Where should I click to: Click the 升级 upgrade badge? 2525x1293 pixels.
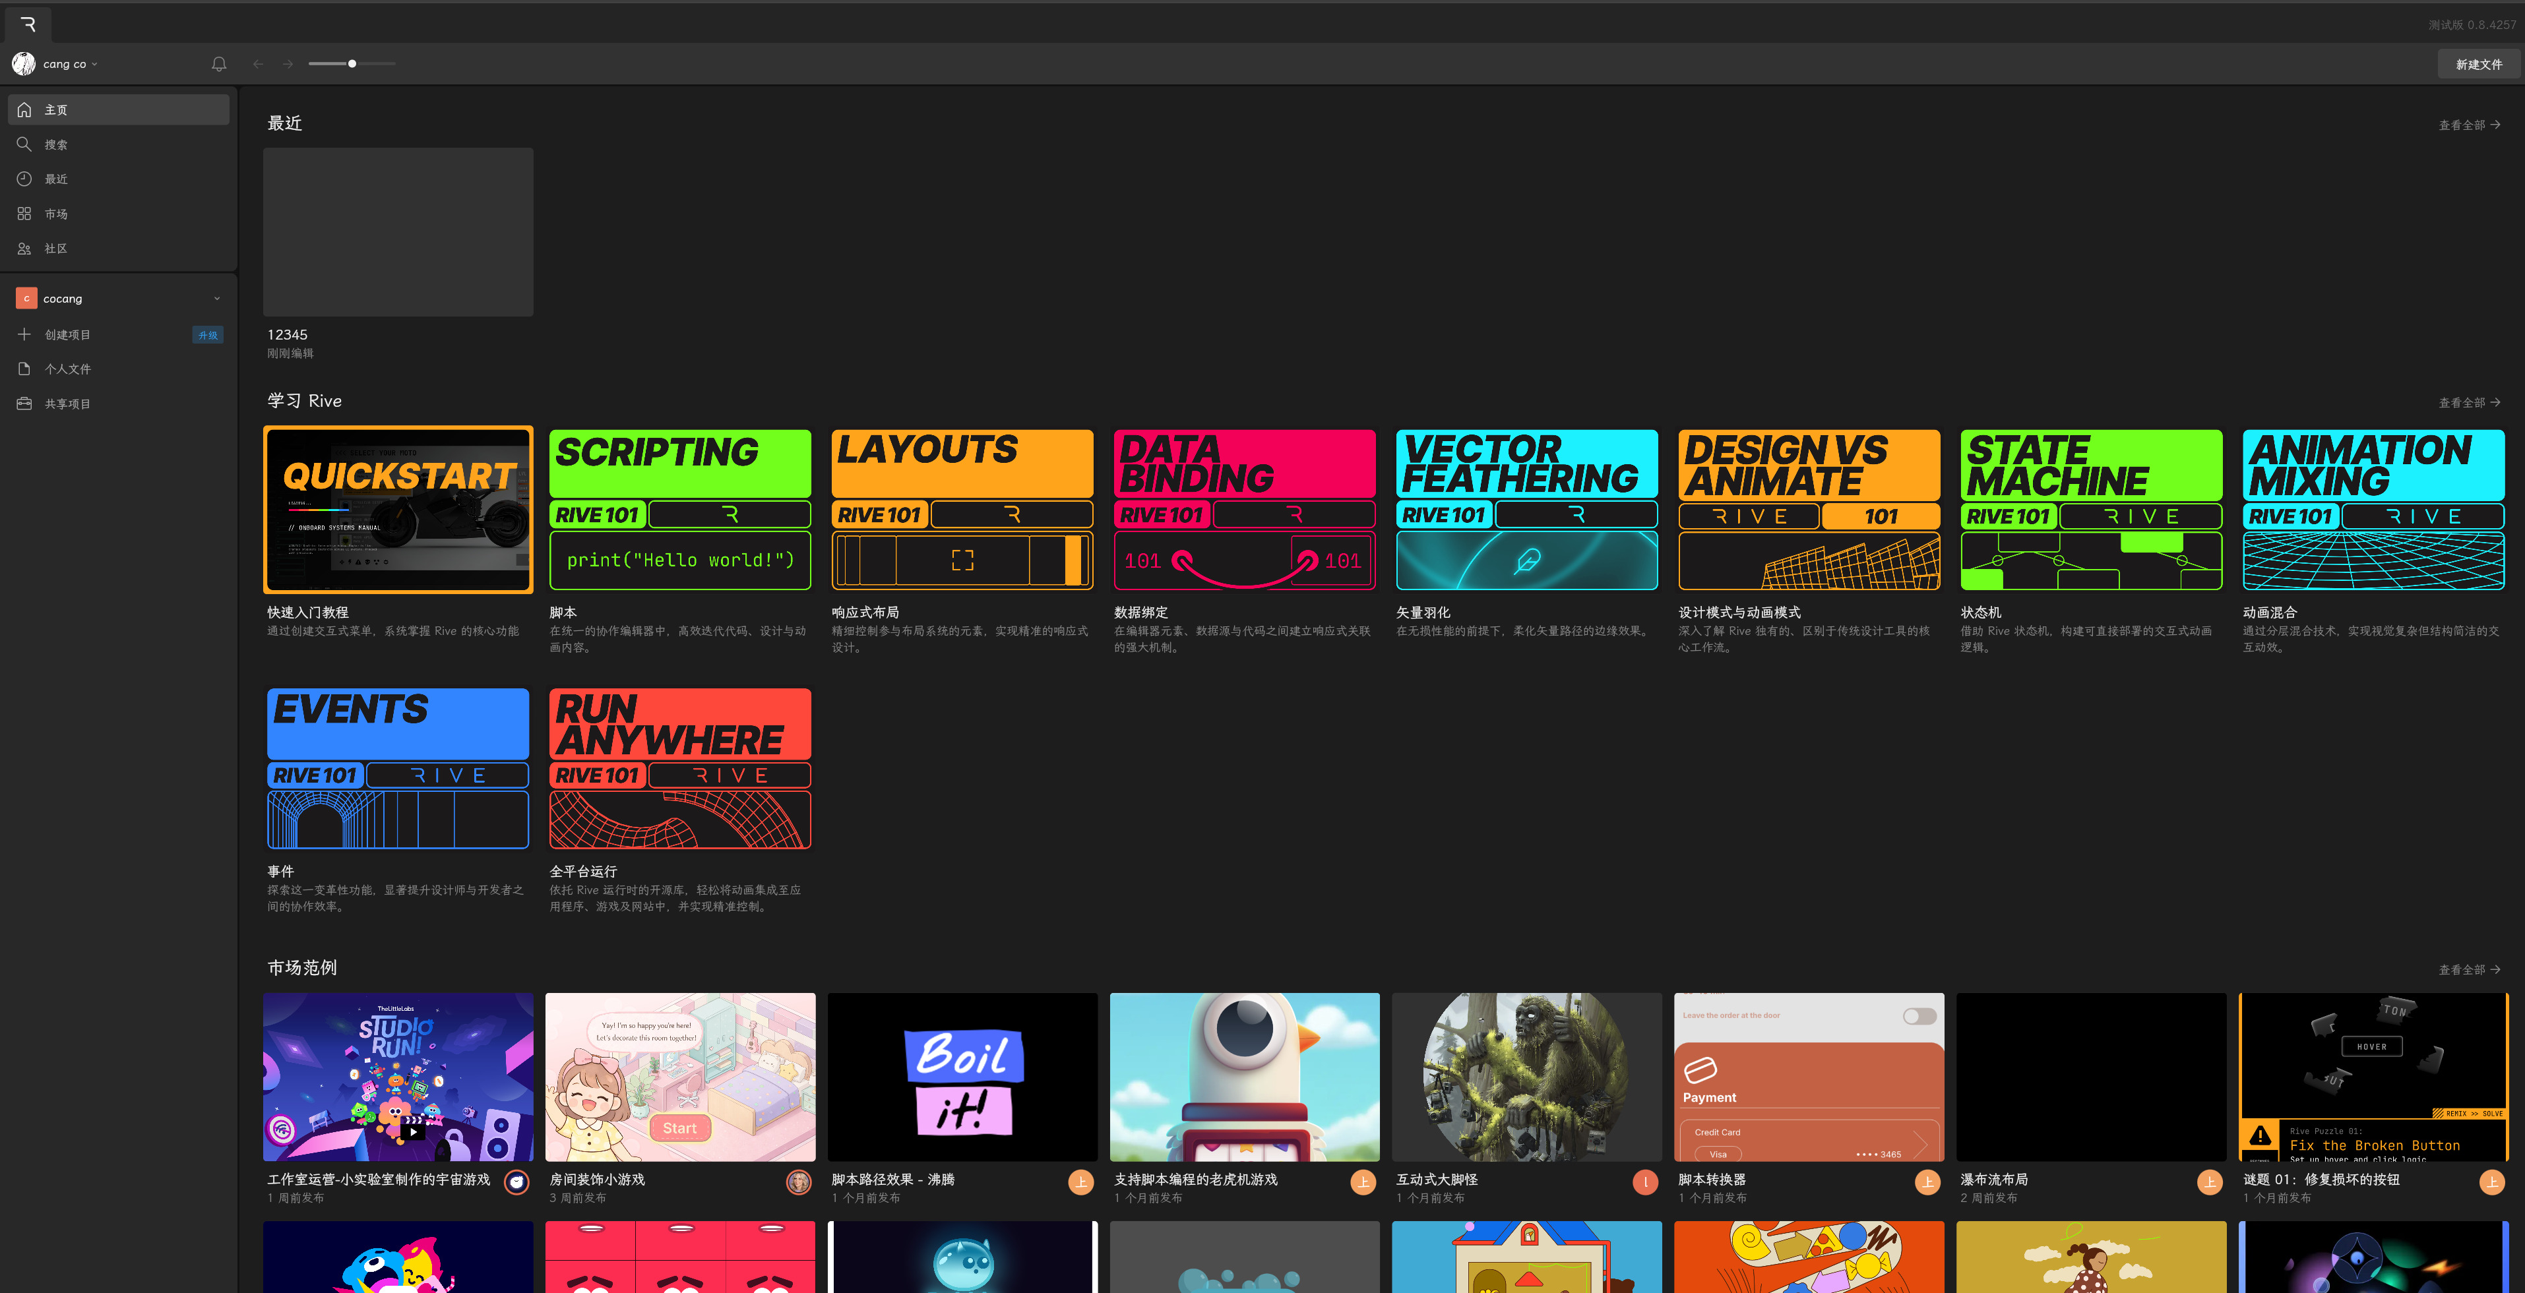208,335
